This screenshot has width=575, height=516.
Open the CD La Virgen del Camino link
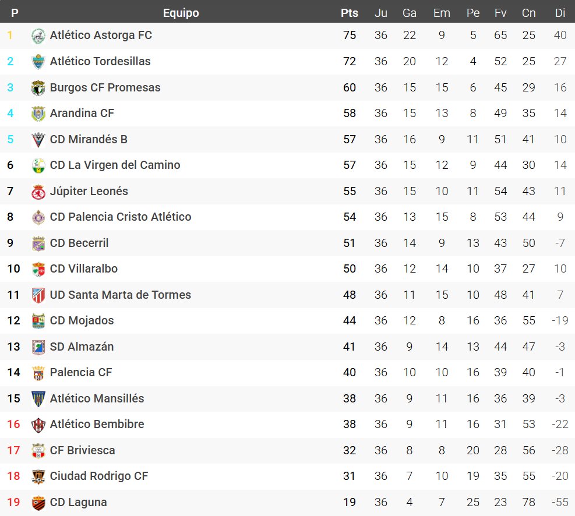coord(115,165)
